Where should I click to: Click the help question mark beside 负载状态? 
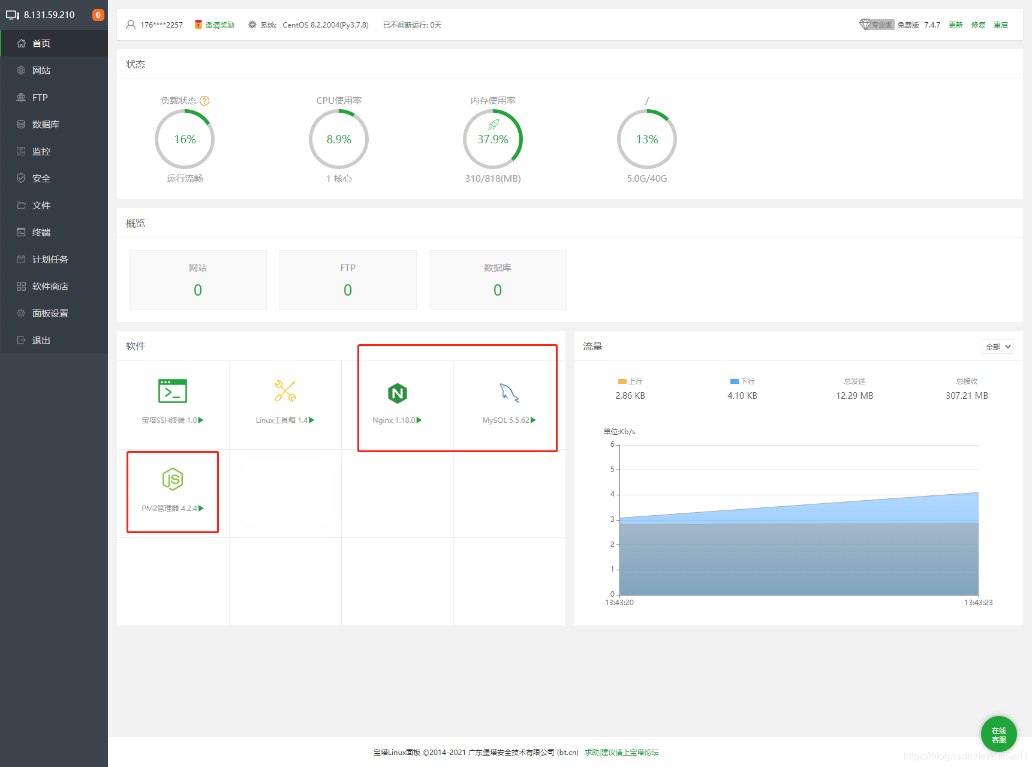tap(204, 101)
